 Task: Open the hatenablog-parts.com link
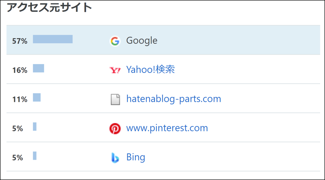174,99
